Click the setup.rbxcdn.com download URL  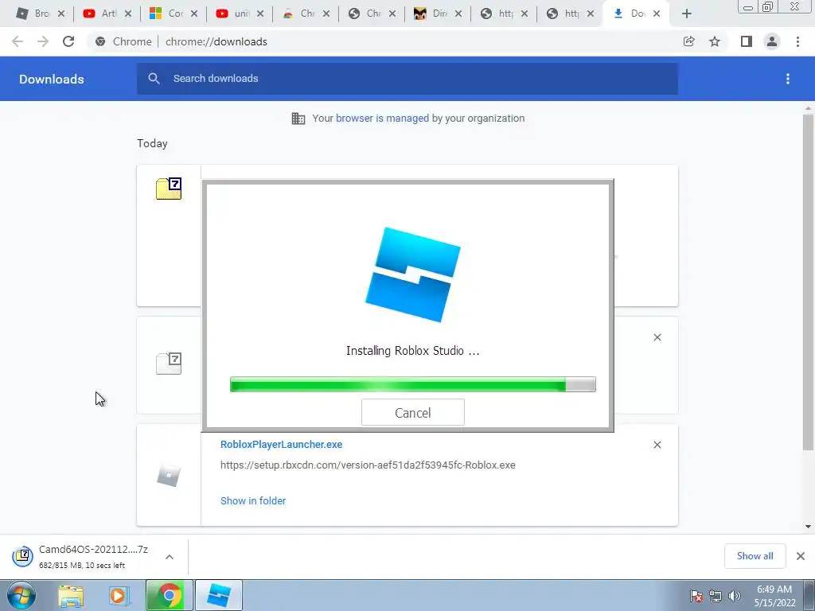pyautogui.click(x=368, y=465)
